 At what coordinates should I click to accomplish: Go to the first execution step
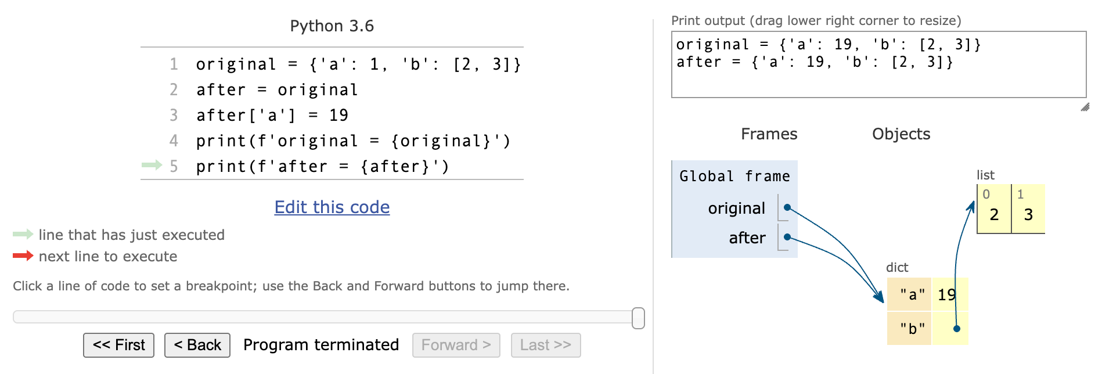point(118,345)
